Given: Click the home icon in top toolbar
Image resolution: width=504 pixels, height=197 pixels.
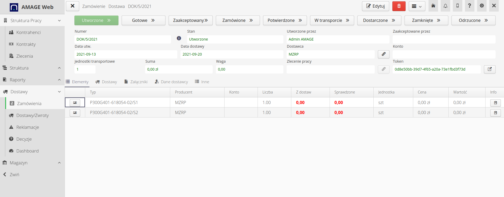Looking at the screenshot, I should 433,6.
